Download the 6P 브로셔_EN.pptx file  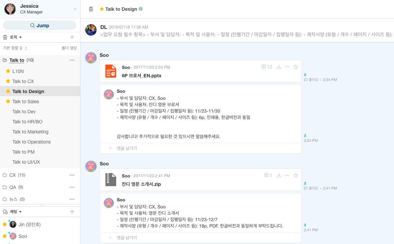pyautogui.click(x=279, y=67)
